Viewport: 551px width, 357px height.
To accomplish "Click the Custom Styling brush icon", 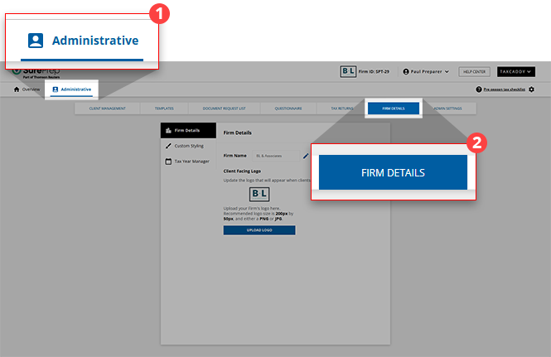I will (168, 146).
